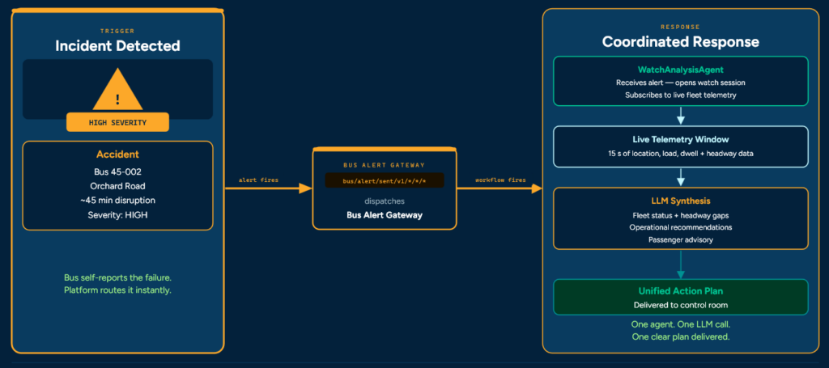829x368 pixels.
Task: Select the Coordinated Response panel title
Action: click(680, 42)
